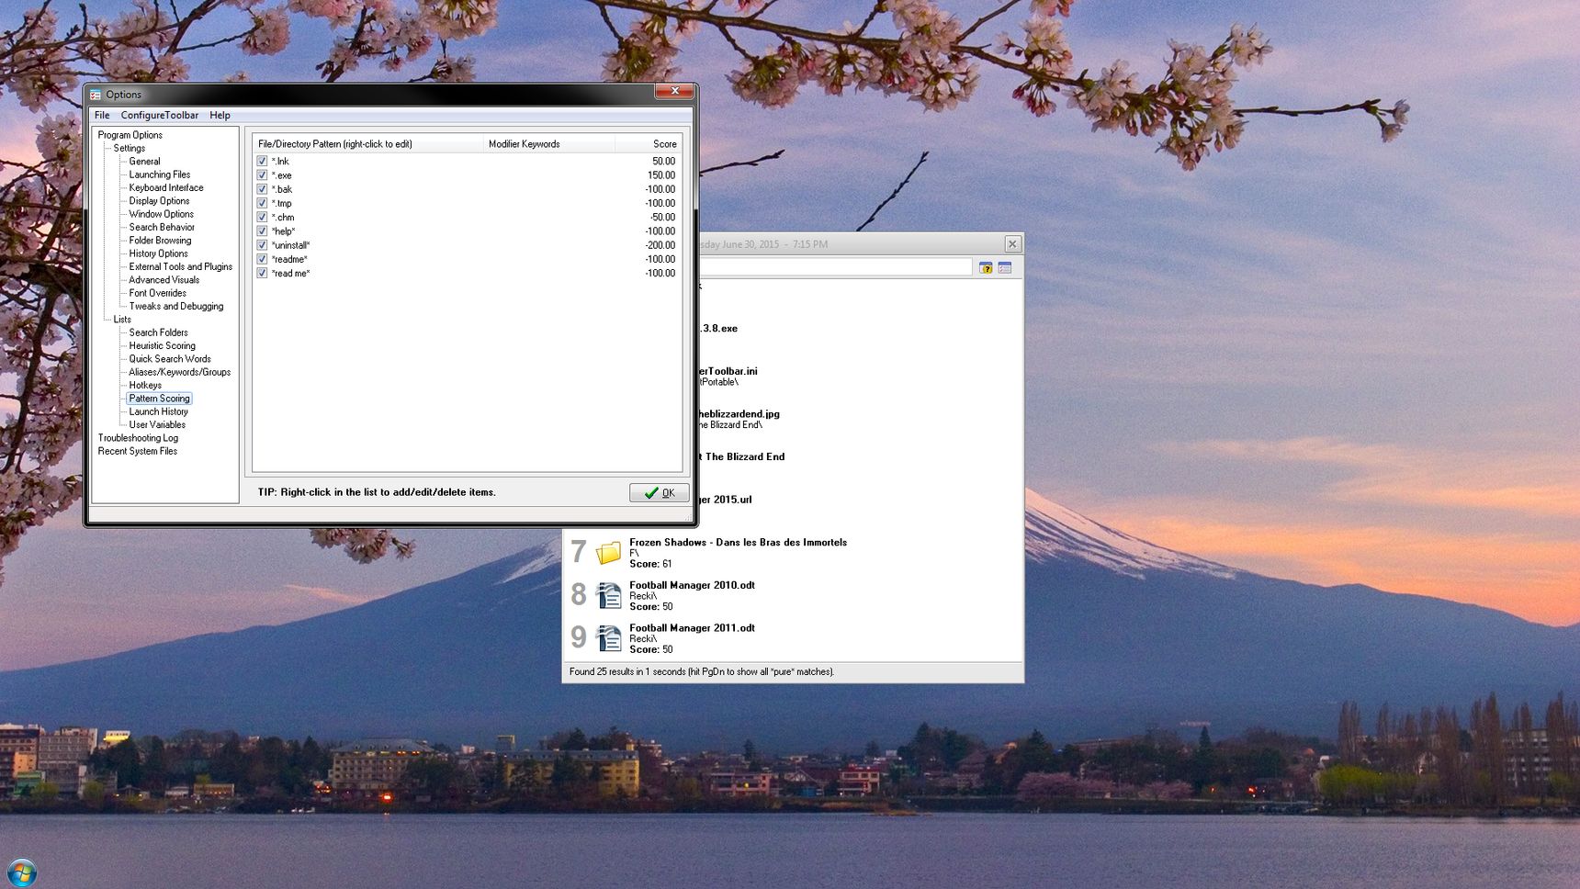Select User Variables in tree
Viewport: 1580px width, 889px height.
157,425
